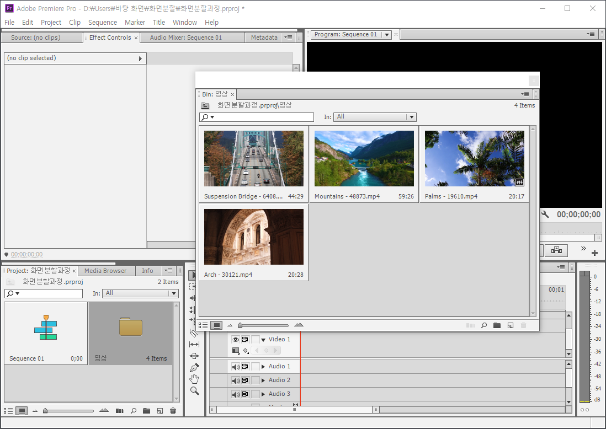
Task: Switch Project panel to icon view
Action: pos(22,411)
